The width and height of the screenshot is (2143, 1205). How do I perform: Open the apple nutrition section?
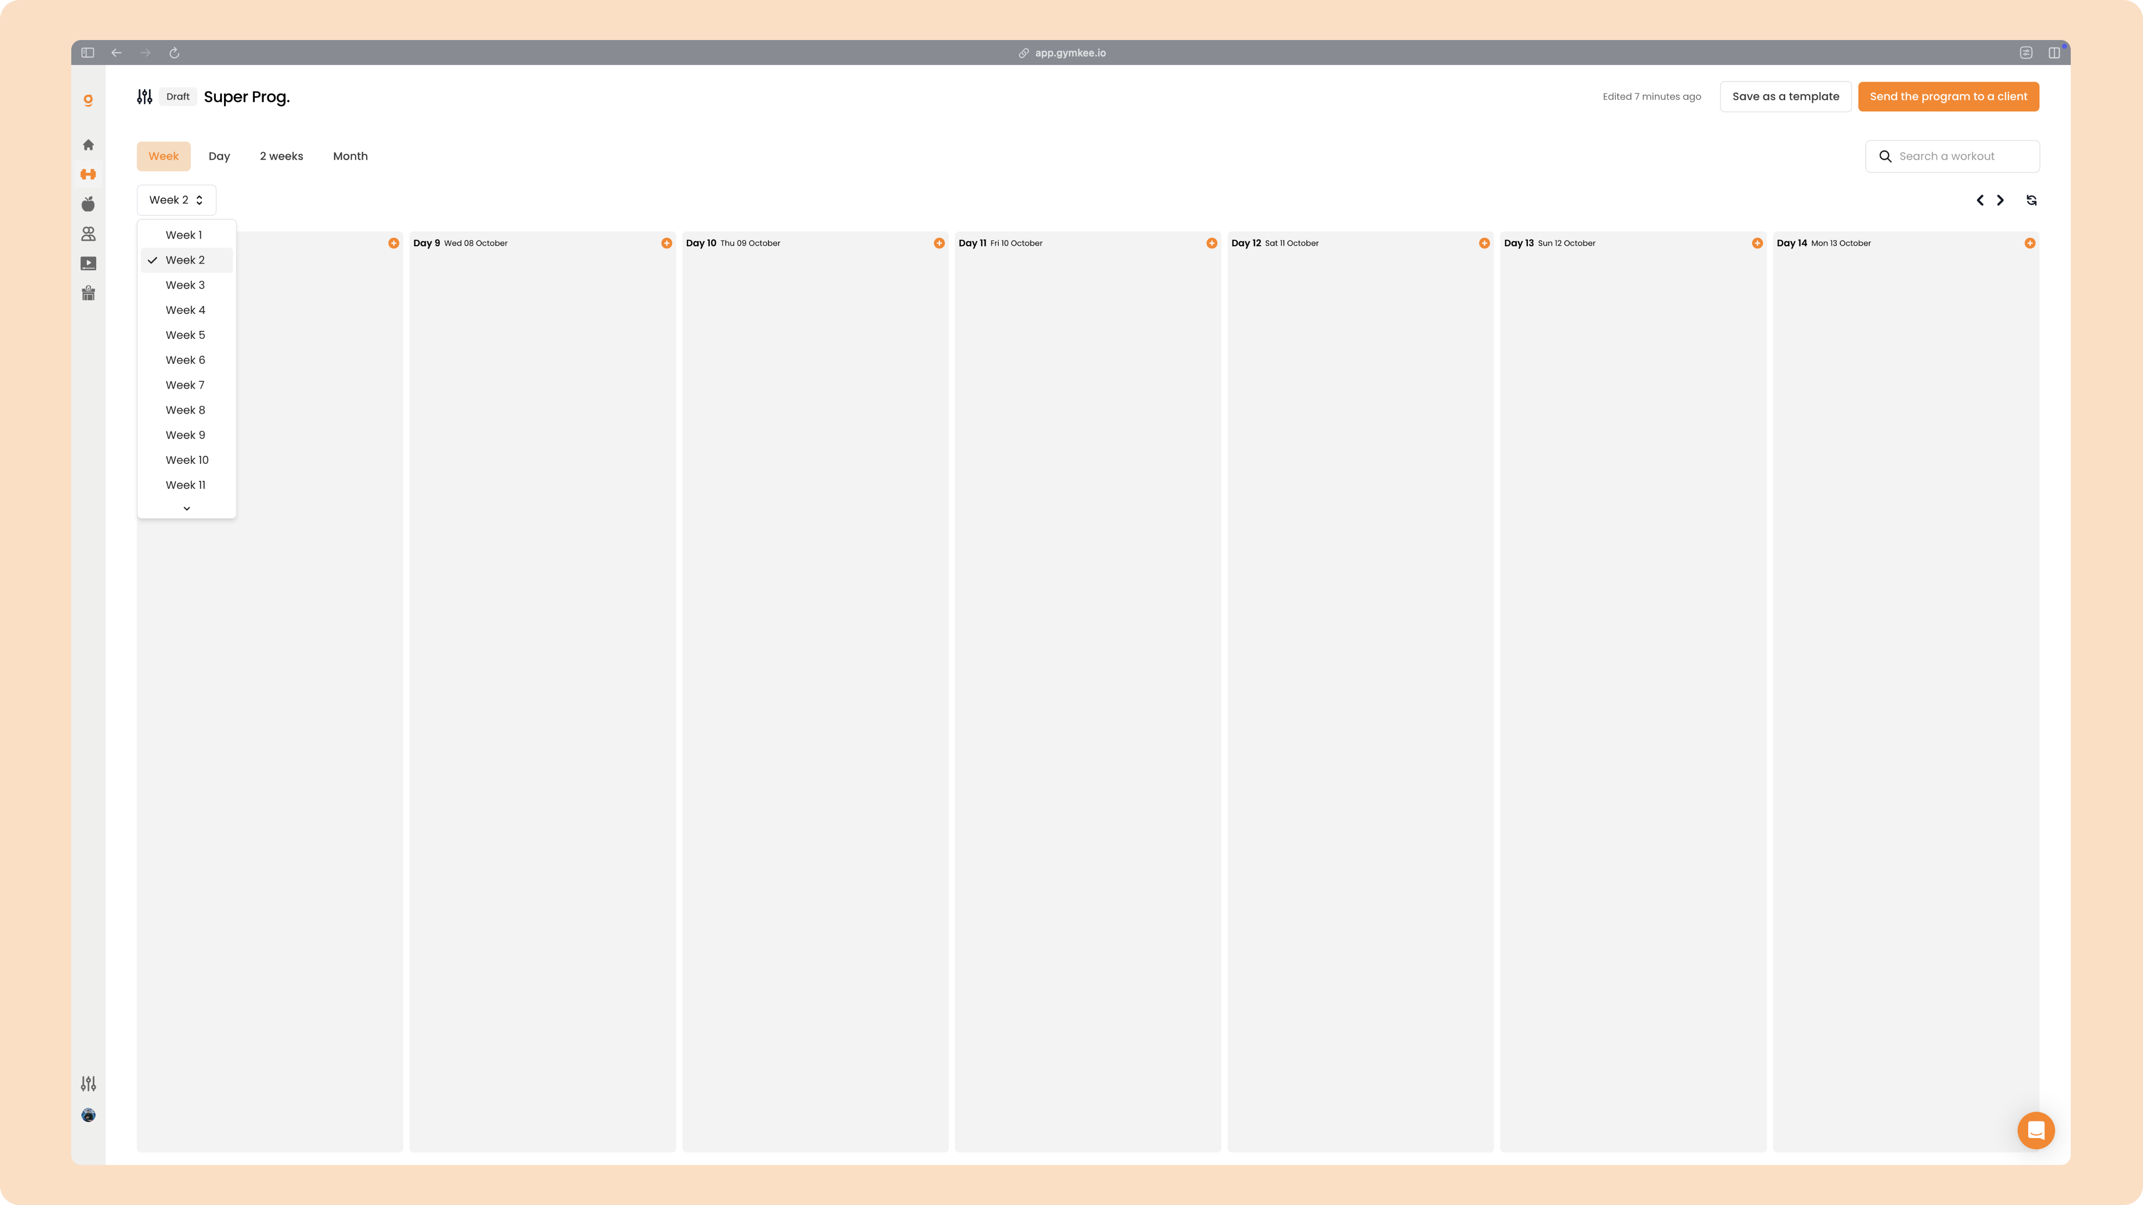[88, 204]
